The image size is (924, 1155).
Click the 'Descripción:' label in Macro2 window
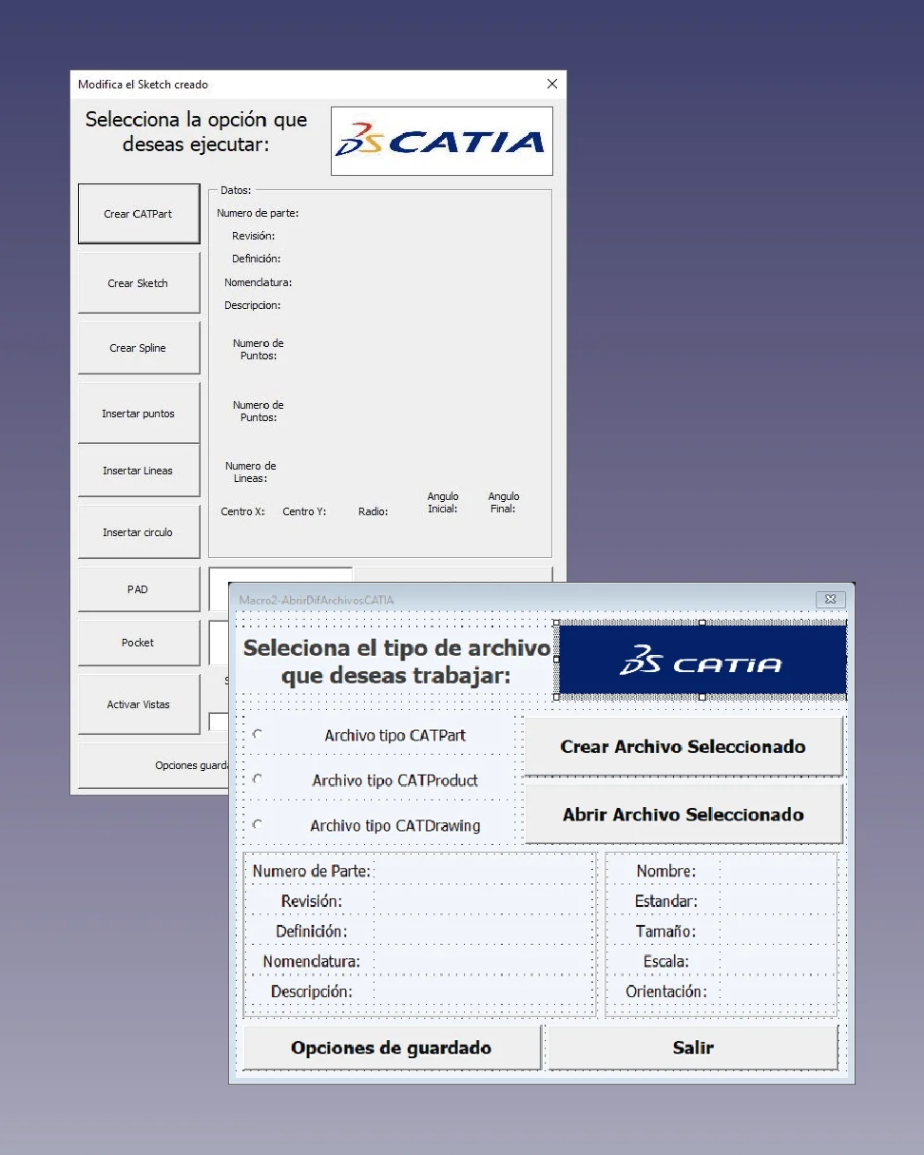pos(312,991)
